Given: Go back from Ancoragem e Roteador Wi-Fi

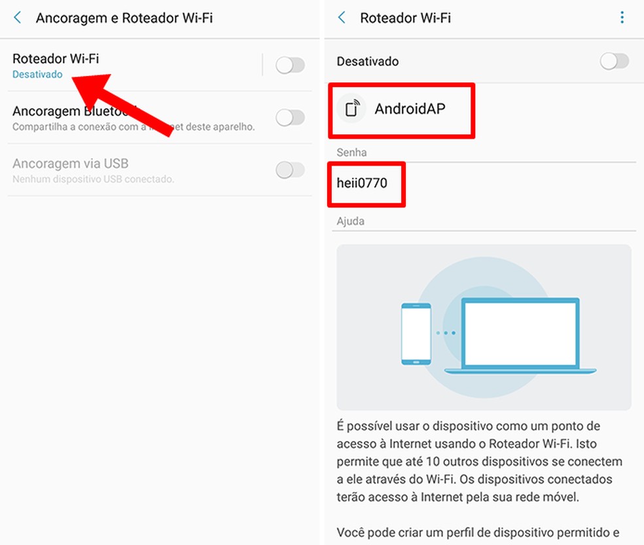Looking at the screenshot, I should (17, 18).
